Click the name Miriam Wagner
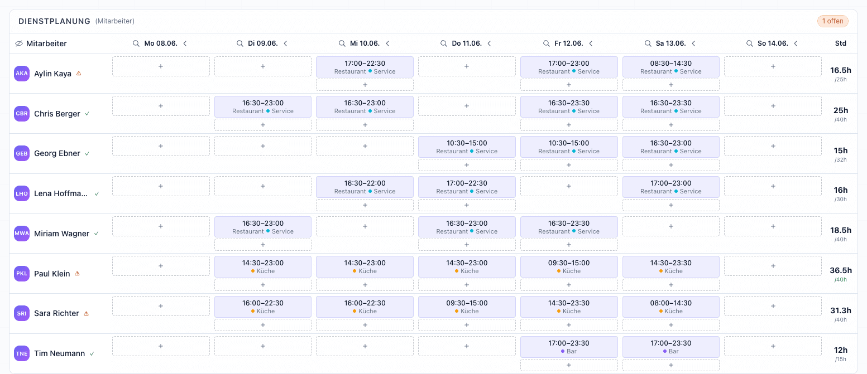Image resolution: width=867 pixels, height=374 pixels. coord(61,234)
